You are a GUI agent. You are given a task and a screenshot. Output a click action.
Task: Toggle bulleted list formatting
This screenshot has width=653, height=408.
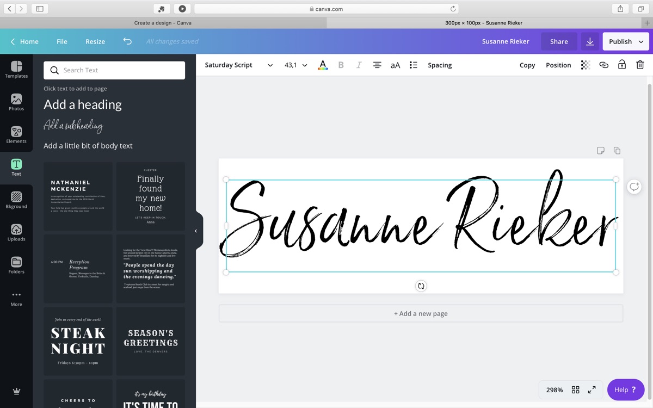pos(414,65)
